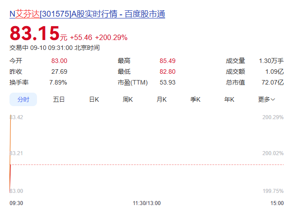Open the 月K chart tab
Viewport: 295px width, 210px height.
click(161, 99)
